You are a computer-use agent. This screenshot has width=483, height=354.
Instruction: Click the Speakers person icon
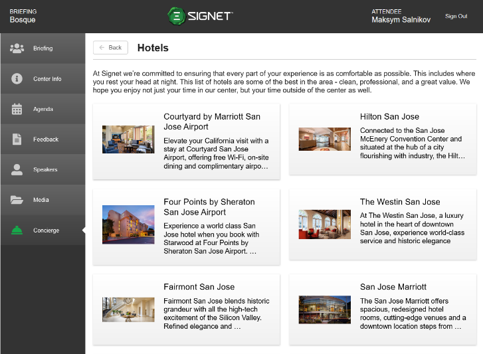click(x=17, y=169)
